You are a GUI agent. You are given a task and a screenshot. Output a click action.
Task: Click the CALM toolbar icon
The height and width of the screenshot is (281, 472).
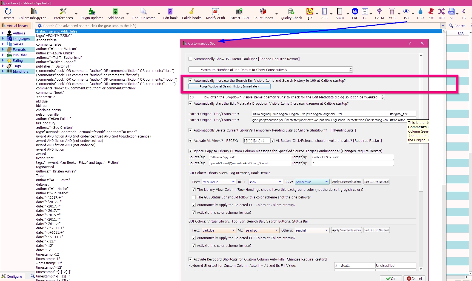(379, 11)
